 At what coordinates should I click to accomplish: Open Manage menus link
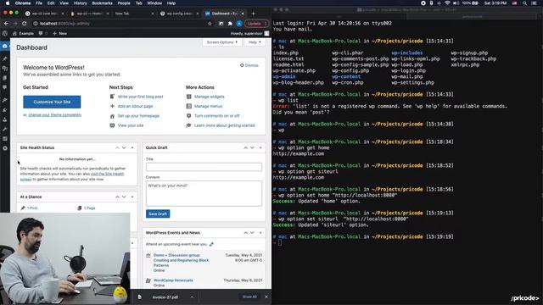[208, 106]
